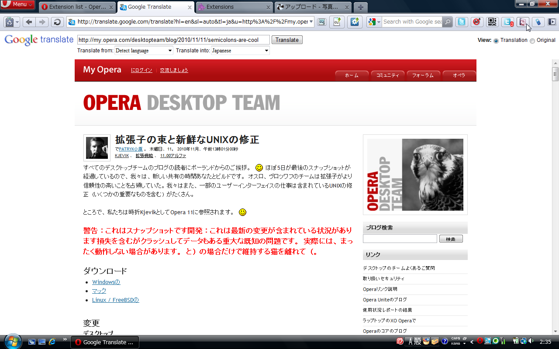This screenshot has width=559, height=349.
Task: Switch to the アップロード tab
Action: [x=313, y=7]
